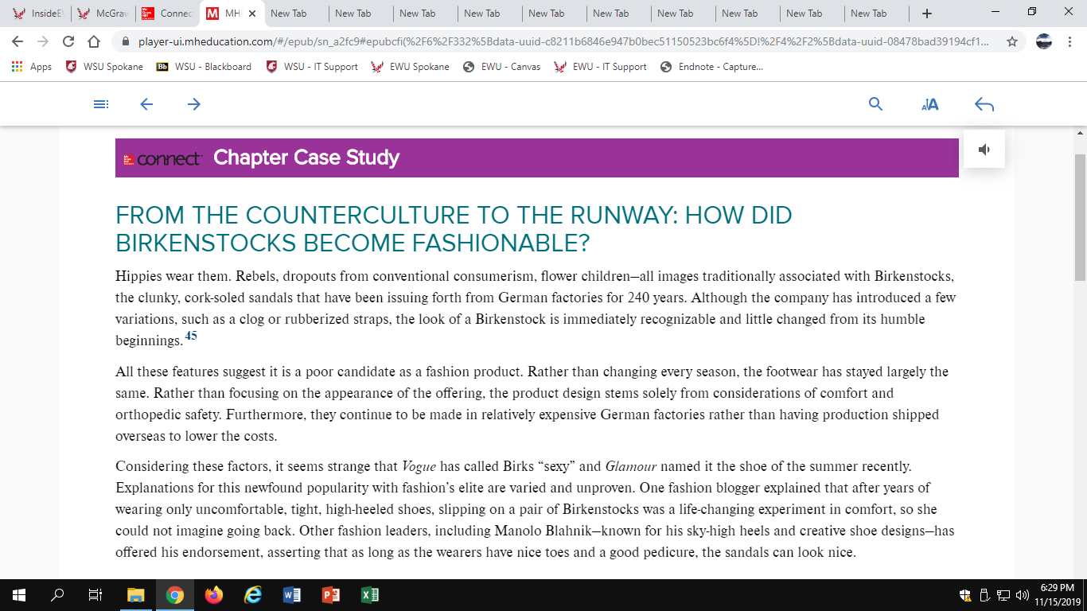Click the scrollbar up arrow
1087x611 pixels.
(x=1080, y=133)
